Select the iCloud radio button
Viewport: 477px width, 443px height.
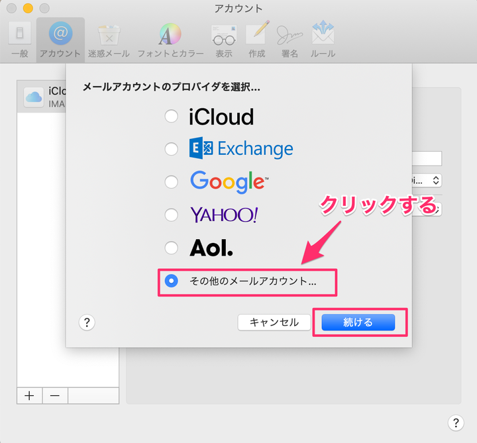coord(172,116)
